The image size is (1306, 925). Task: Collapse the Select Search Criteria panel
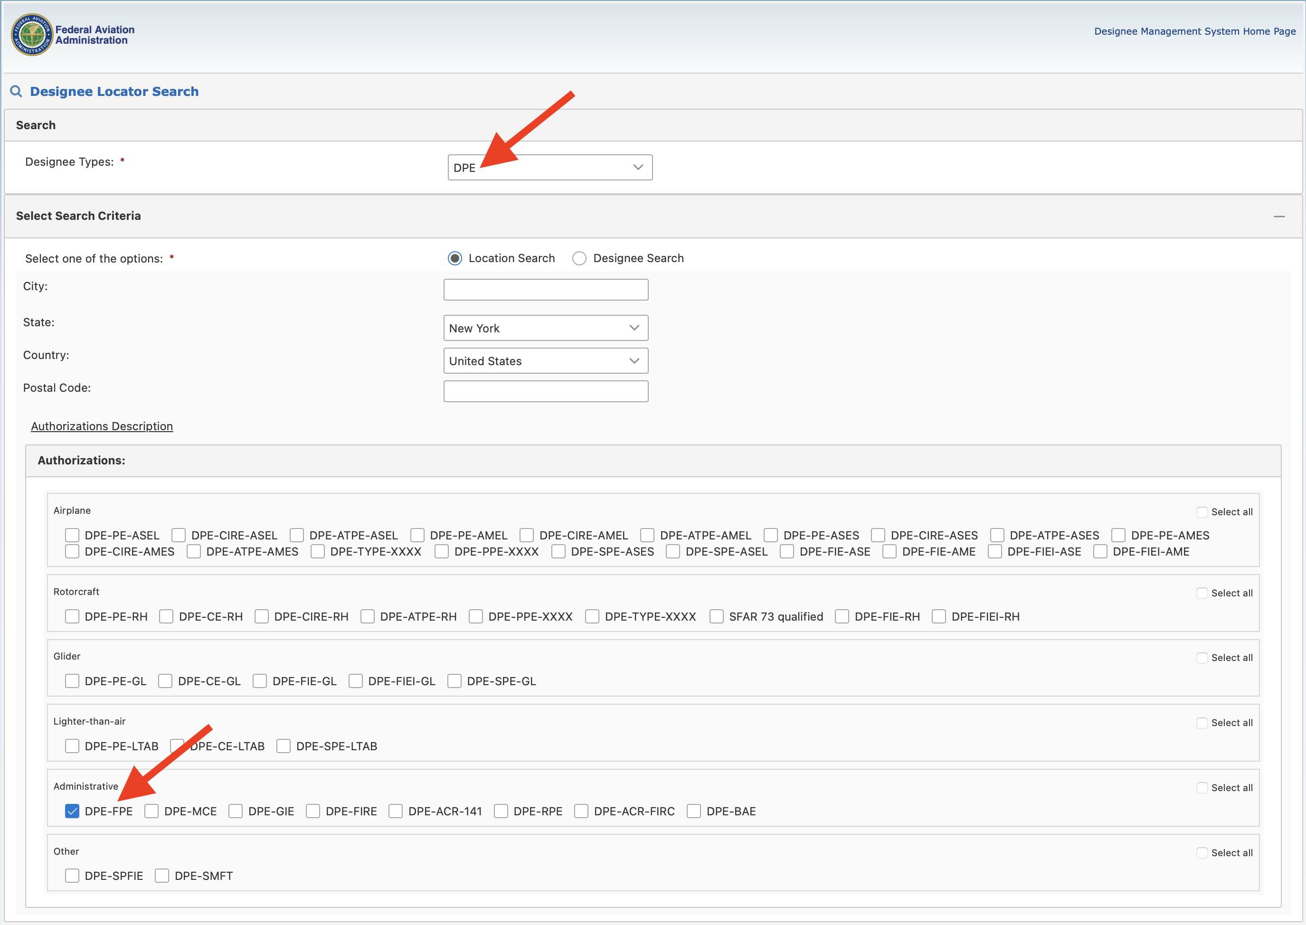pyautogui.click(x=1279, y=217)
